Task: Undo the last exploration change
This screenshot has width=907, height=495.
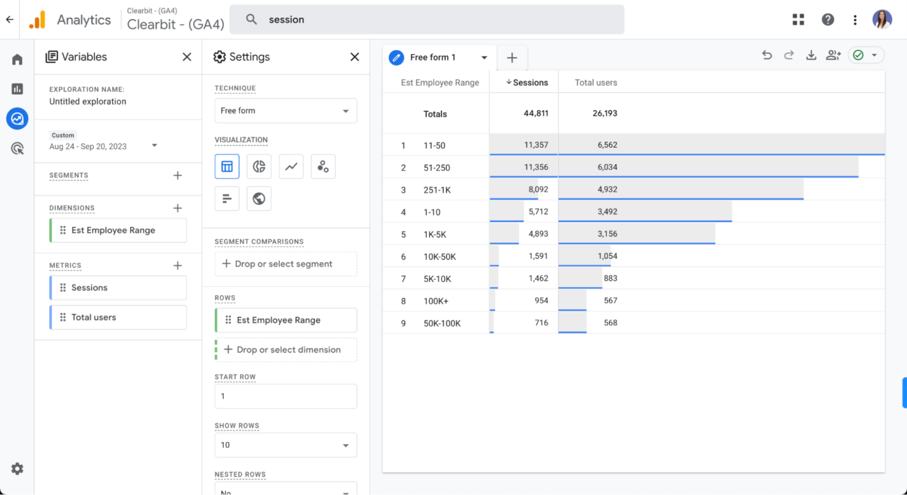Action: [x=767, y=55]
